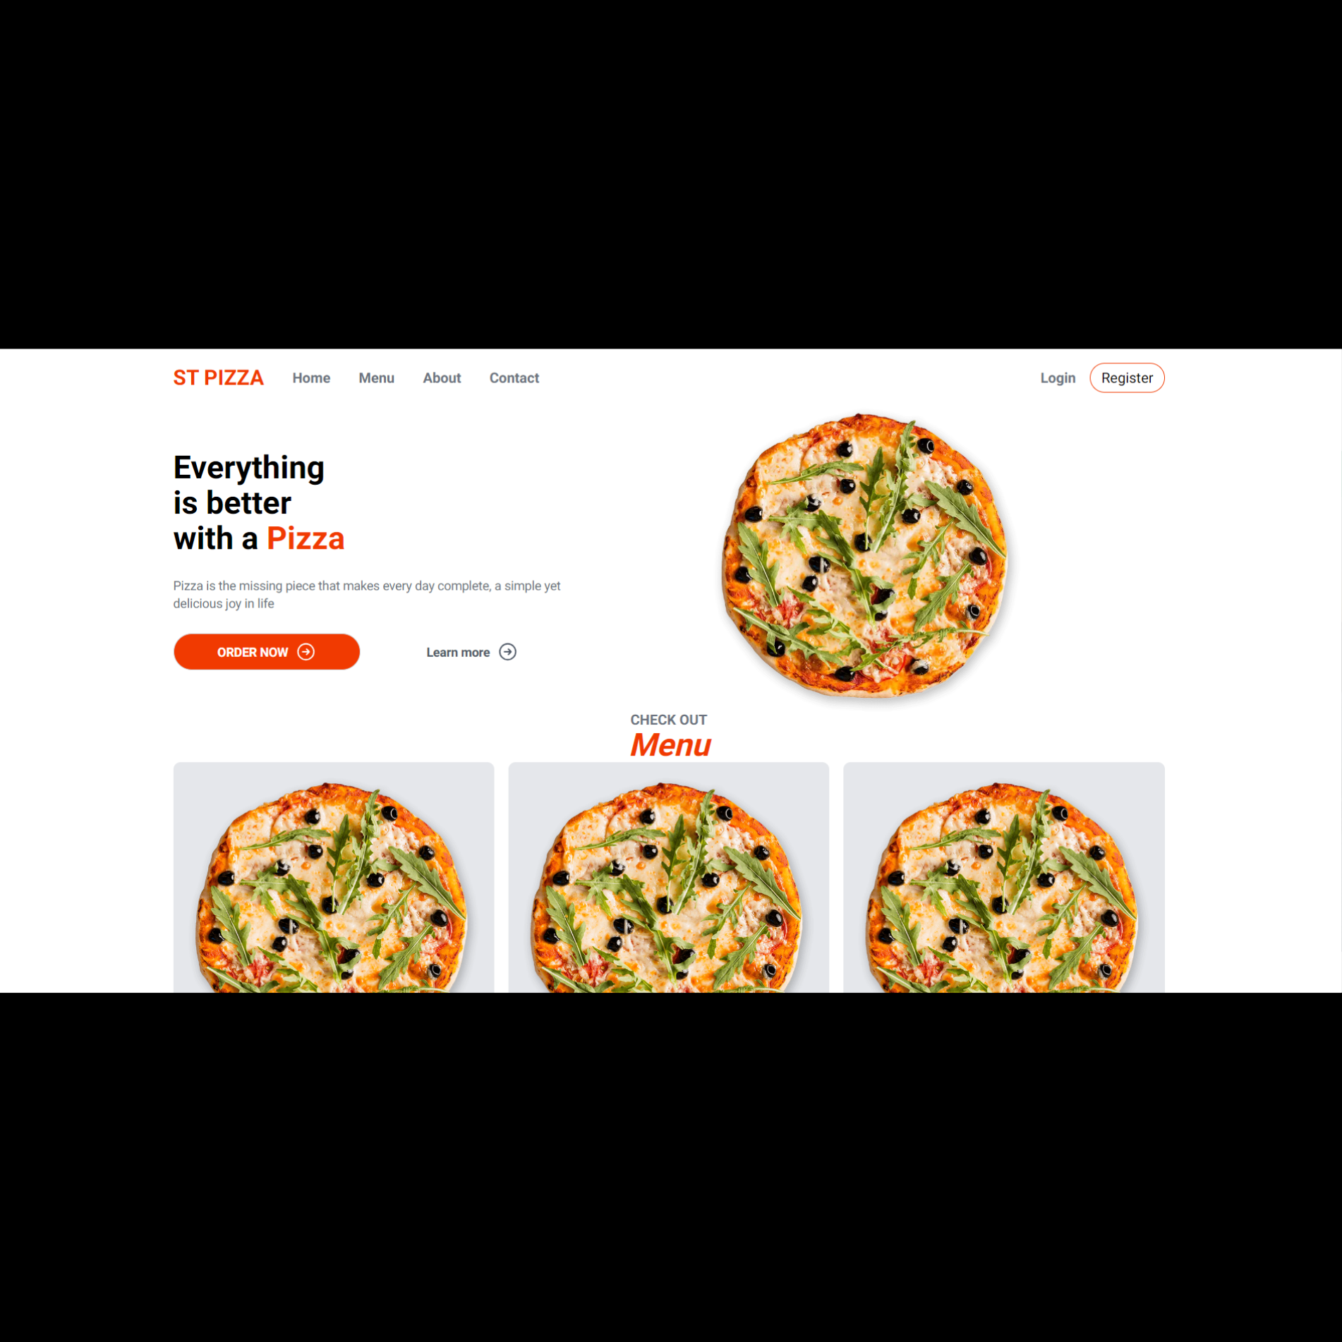Click the Register button
This screenshot has height=1342, width=1342.
coord(1127,378)
